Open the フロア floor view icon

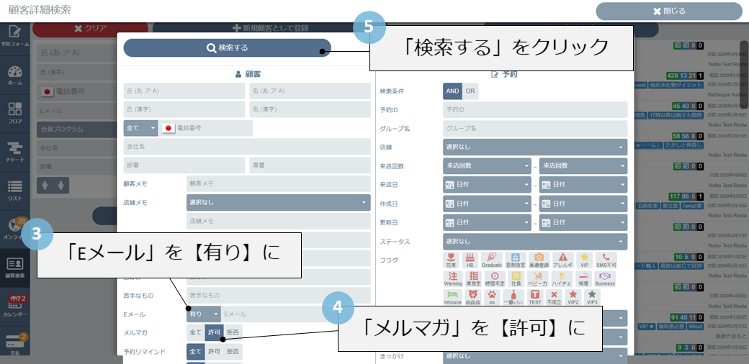[x=14, y=113]
